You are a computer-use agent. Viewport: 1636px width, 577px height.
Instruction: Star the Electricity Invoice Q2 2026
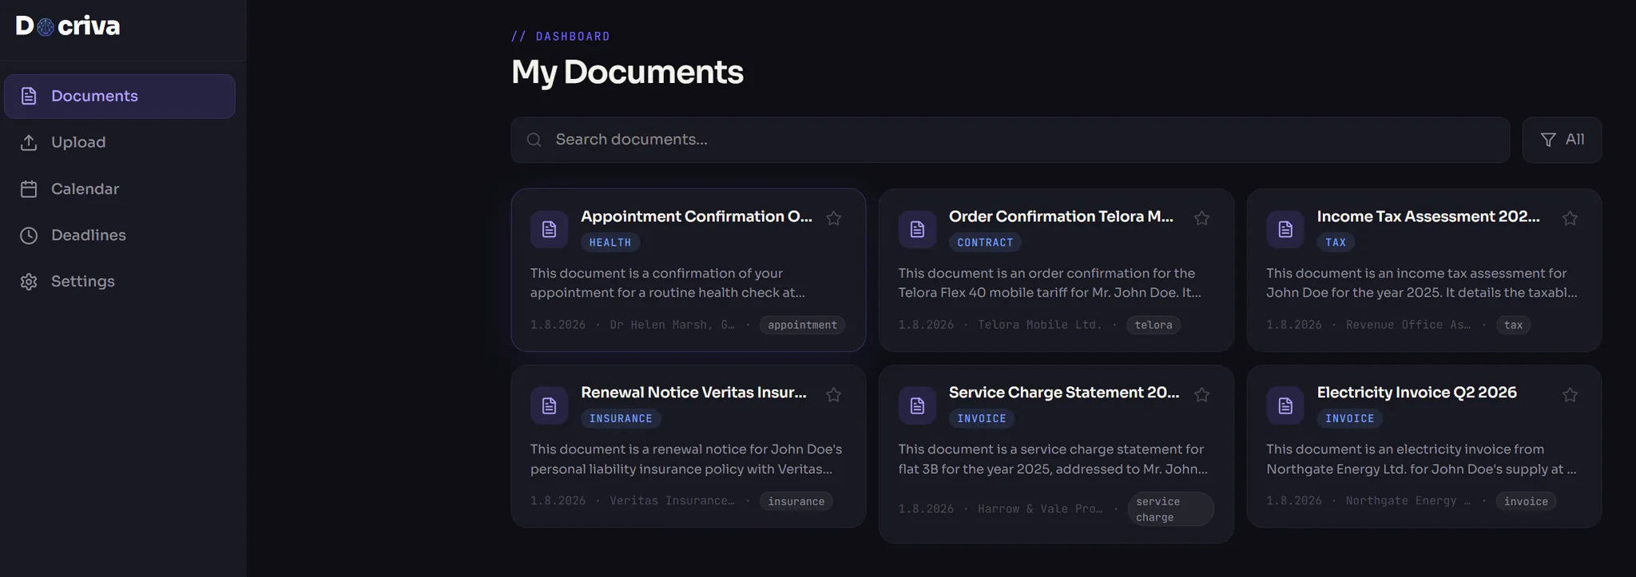(1570, 395)
